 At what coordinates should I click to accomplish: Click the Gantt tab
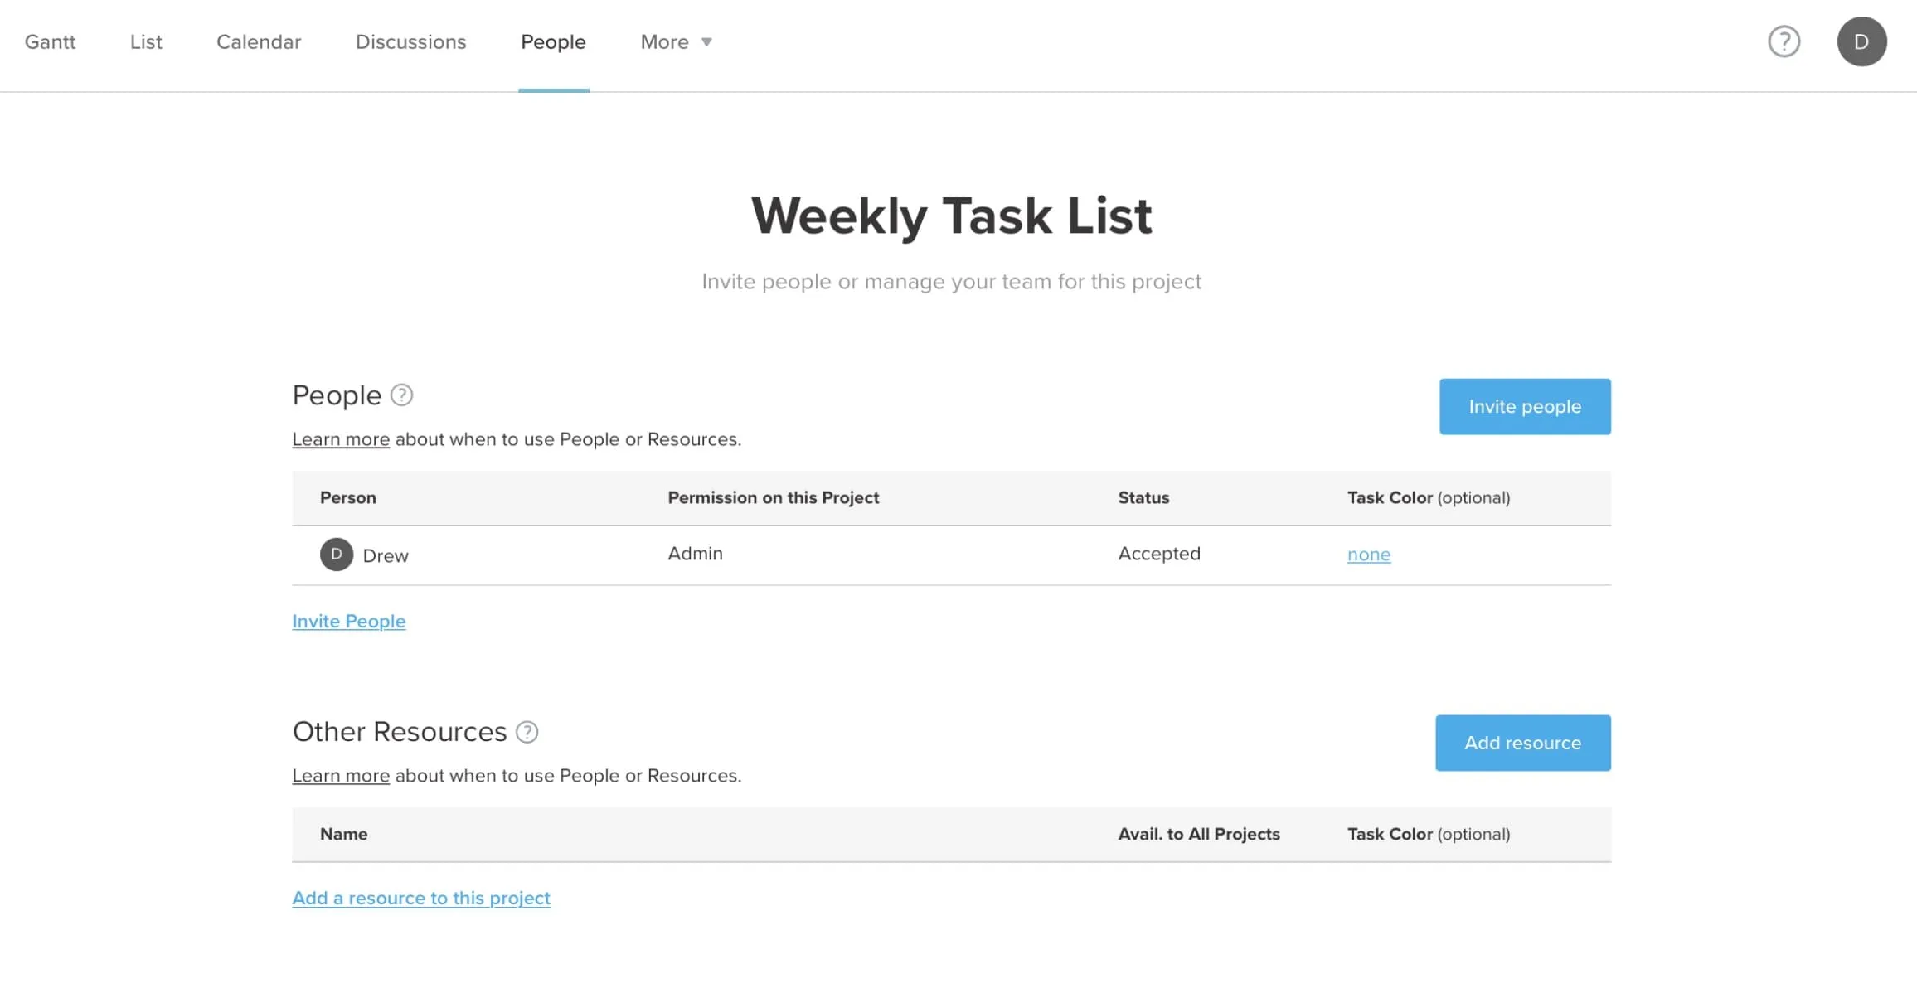point(50,41)
